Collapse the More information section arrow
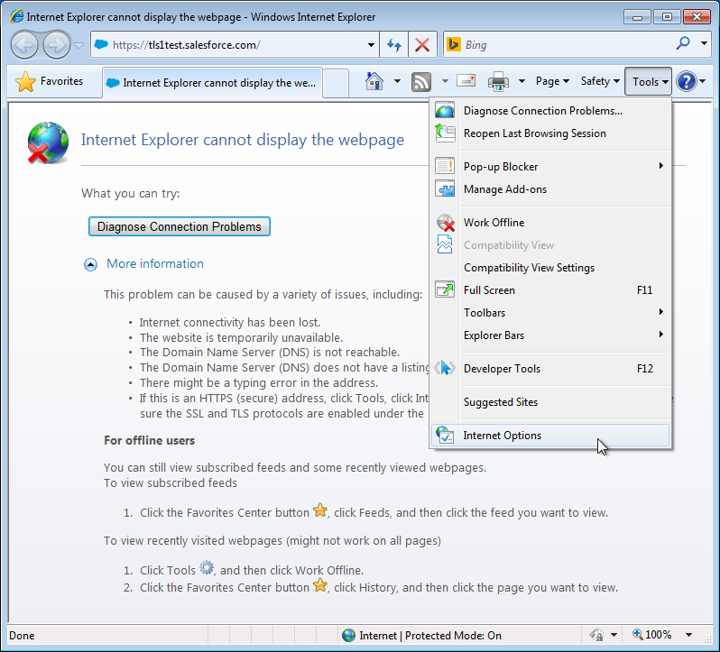This screenshot has height=652, width=720. [90, 264]
